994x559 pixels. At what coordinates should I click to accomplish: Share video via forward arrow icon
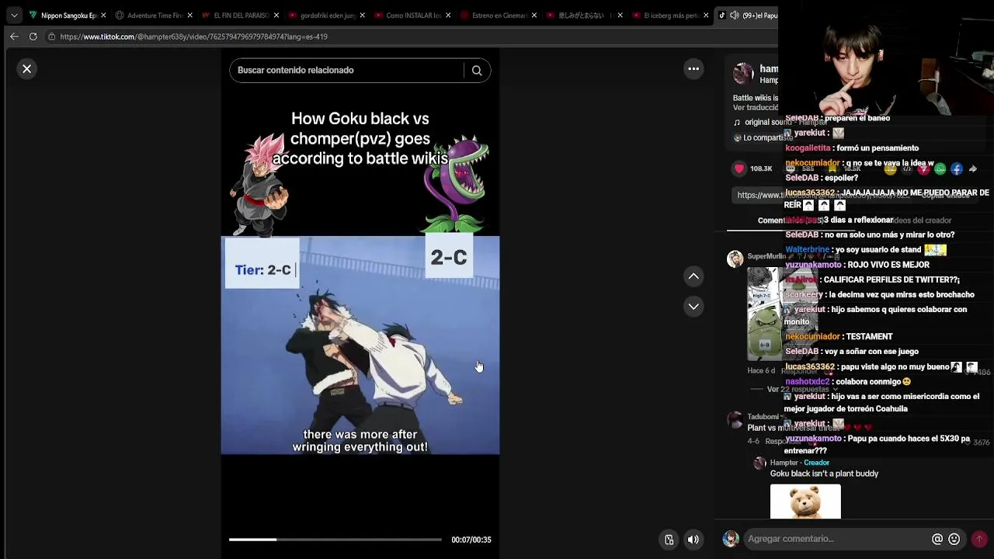[972, 168]
